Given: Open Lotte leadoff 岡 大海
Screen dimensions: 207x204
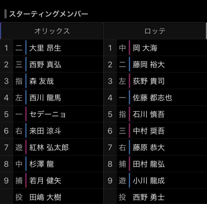Looking at the screenshot, I should (x=145, y=48).
